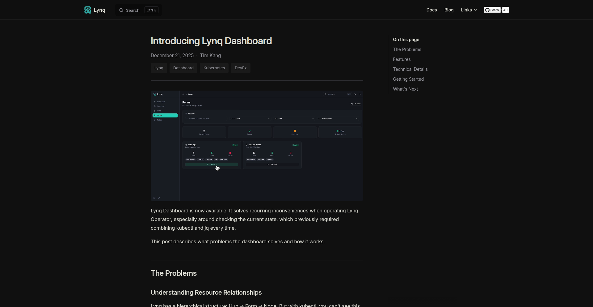Open the Links dropdown in the navbar
The height and width of the screenshot is (307, 593).
tap(469, 10)
